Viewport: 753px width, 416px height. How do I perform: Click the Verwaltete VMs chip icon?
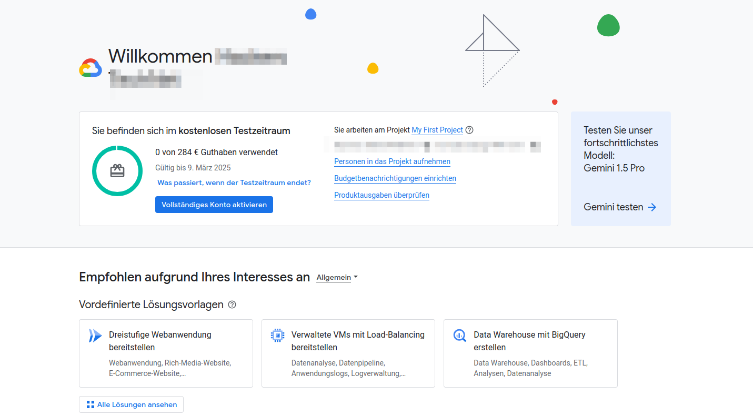click(x=277, y=336)
